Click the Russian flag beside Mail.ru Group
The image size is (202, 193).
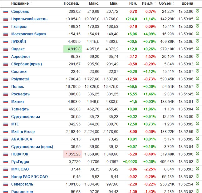(6, 132)
